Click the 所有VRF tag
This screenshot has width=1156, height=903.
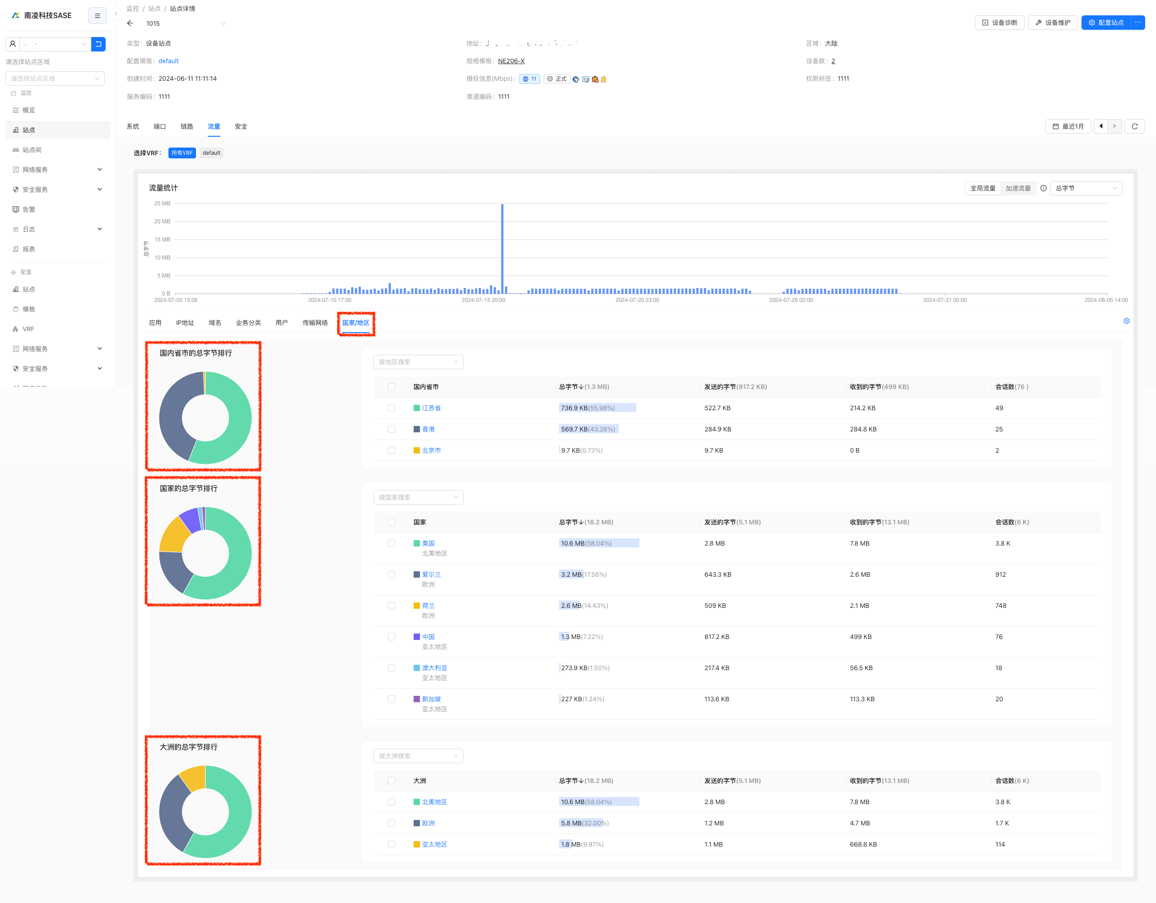point(182,153)
